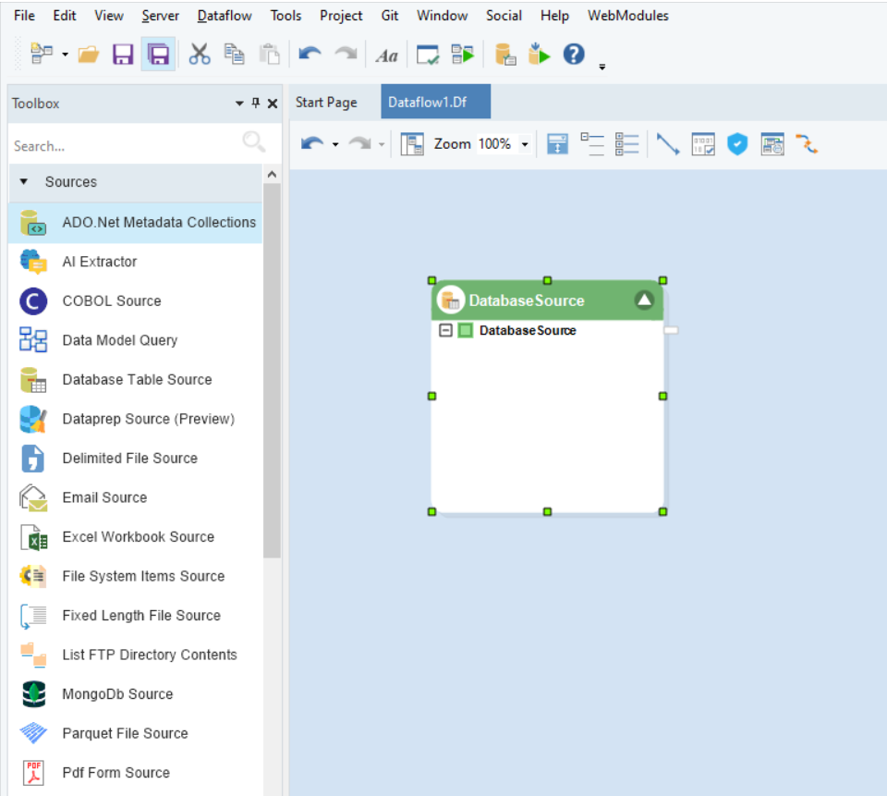Collapse DatabaseSource object with header arrow

[644, 300]
